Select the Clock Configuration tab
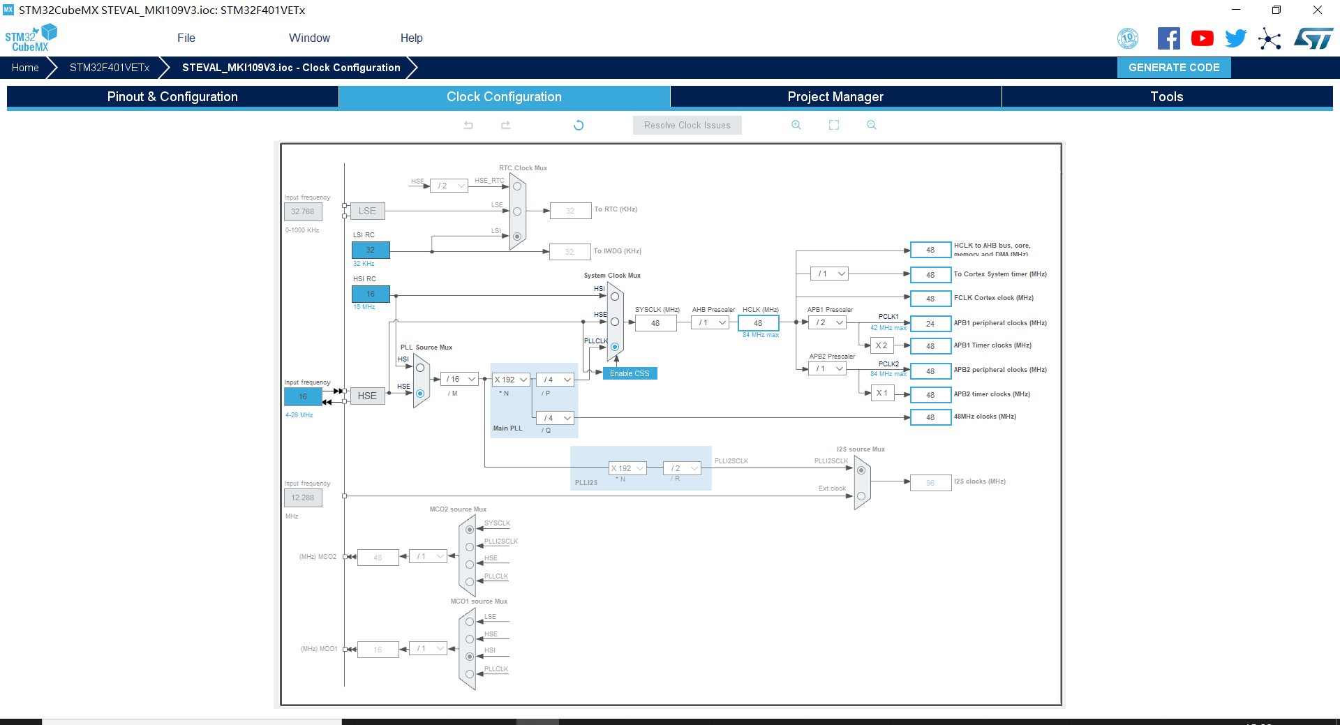Screen dimensions: 1340x725 tap(504, 96)
